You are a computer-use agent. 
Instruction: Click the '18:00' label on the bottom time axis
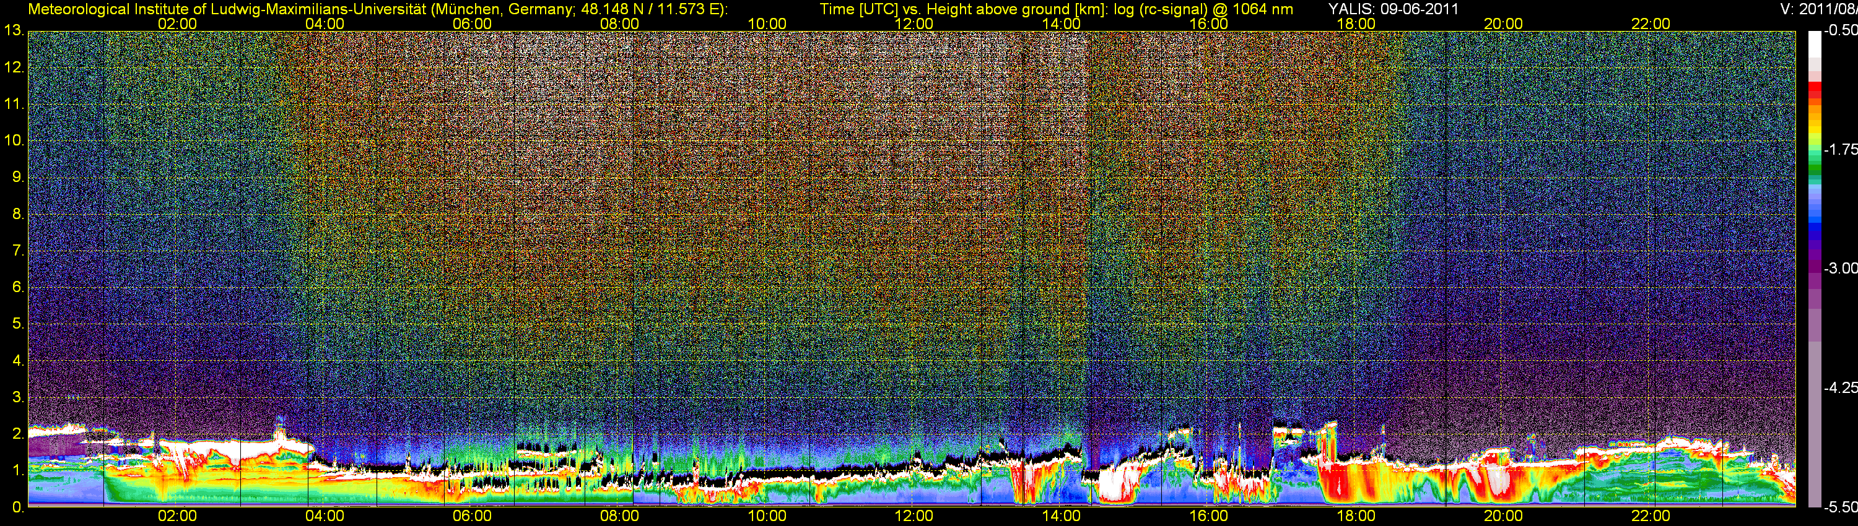pyautogui.click(x=1356, y=516)
